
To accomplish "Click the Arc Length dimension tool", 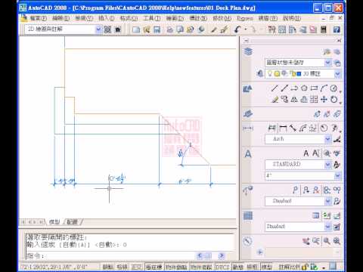I will pyautogui.click(x=302, y=128).
